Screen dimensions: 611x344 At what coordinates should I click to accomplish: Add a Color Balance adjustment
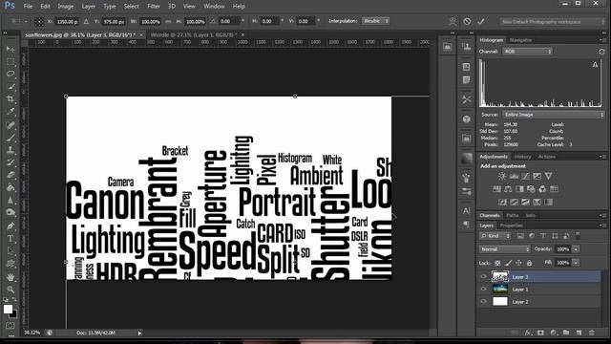508,189
